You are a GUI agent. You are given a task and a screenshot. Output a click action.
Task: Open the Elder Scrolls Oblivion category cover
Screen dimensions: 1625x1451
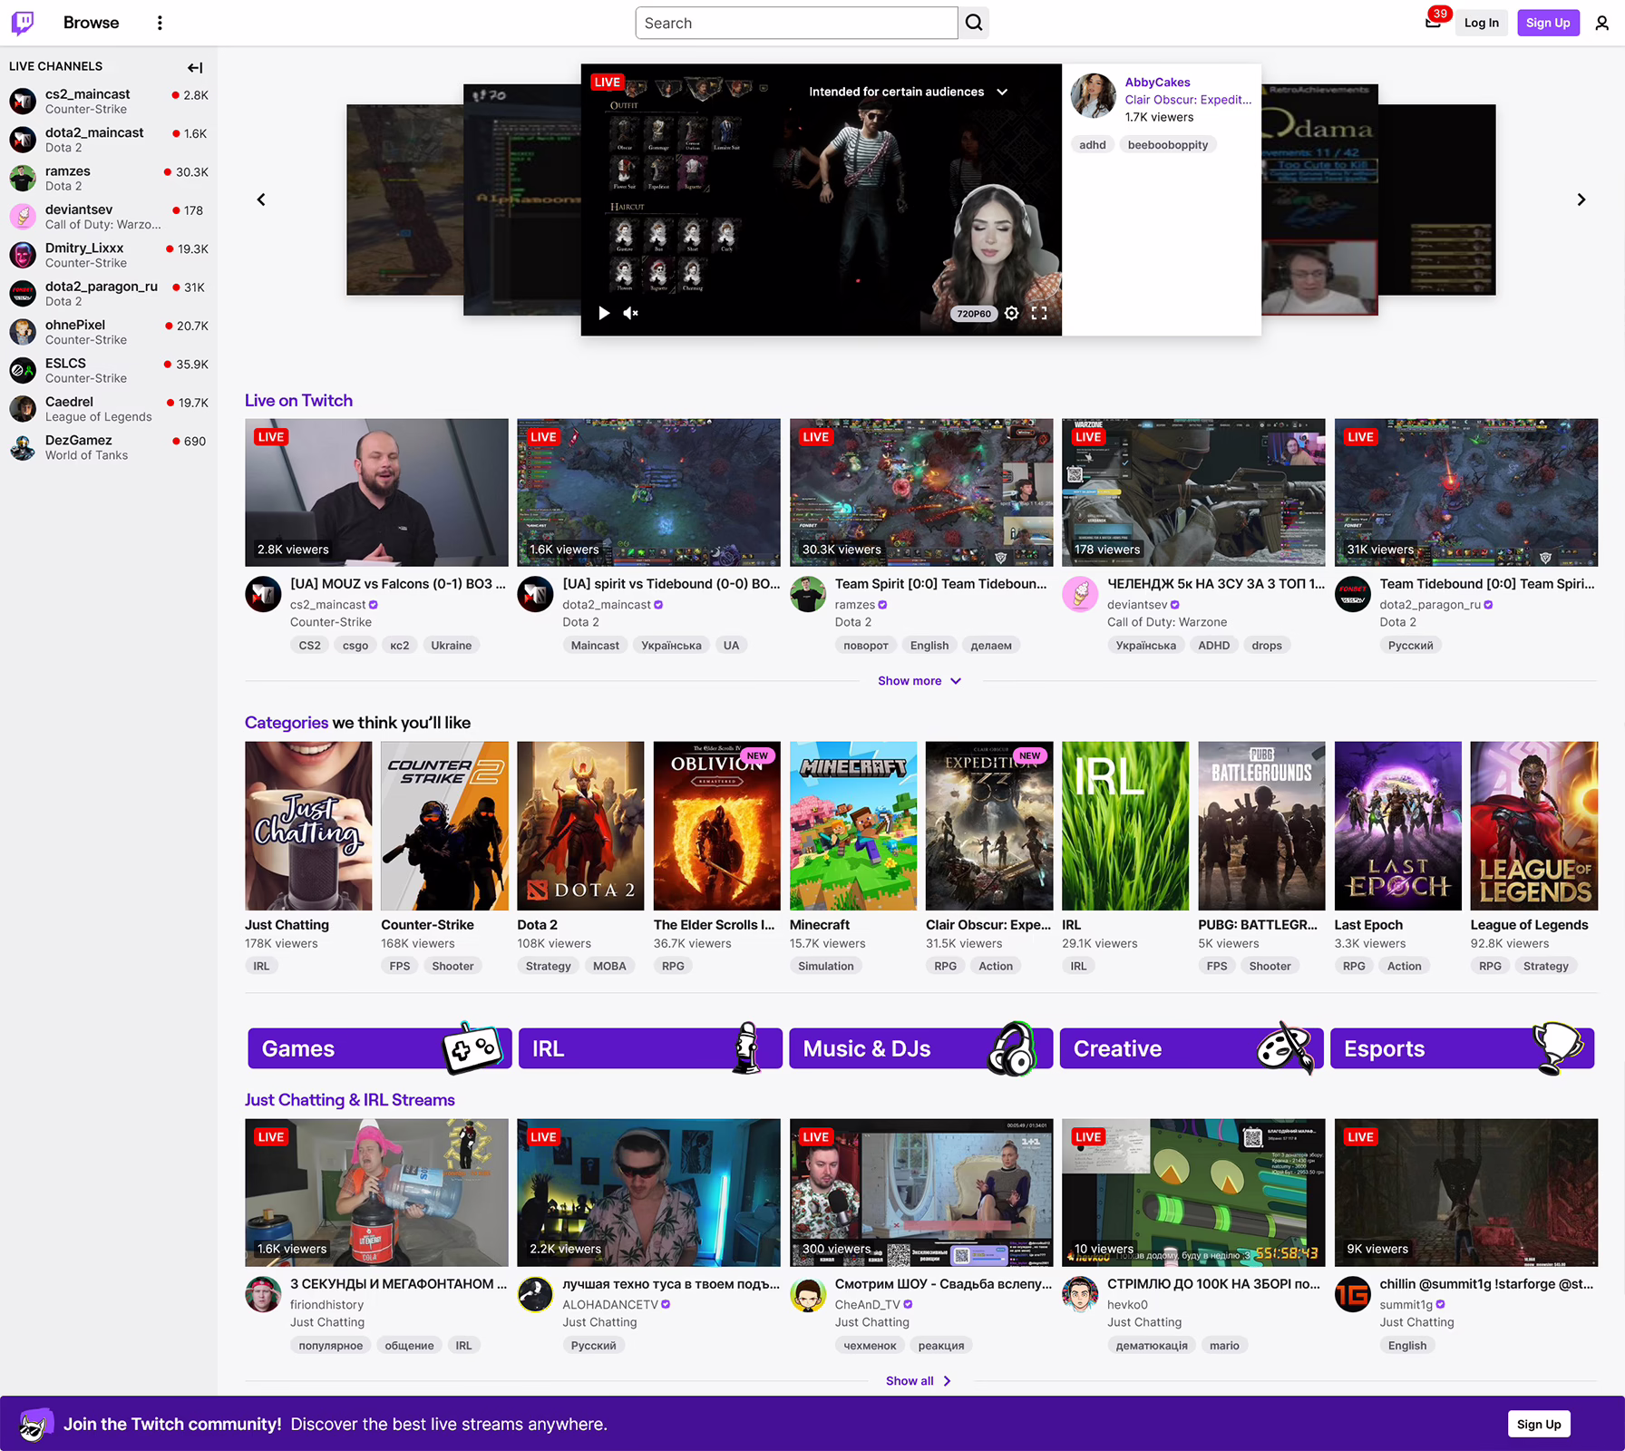pyautogui.click(x=716, y=826)
